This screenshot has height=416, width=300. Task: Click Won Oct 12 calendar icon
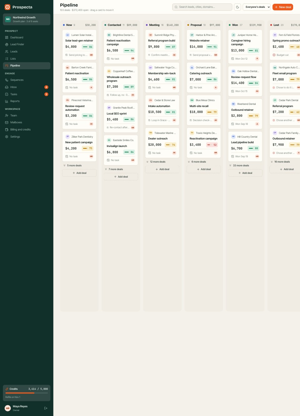232,59
